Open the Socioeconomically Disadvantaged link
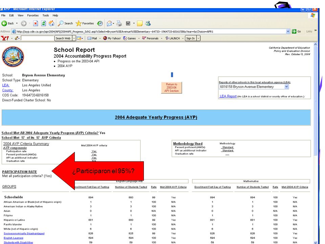 (24, 233)
